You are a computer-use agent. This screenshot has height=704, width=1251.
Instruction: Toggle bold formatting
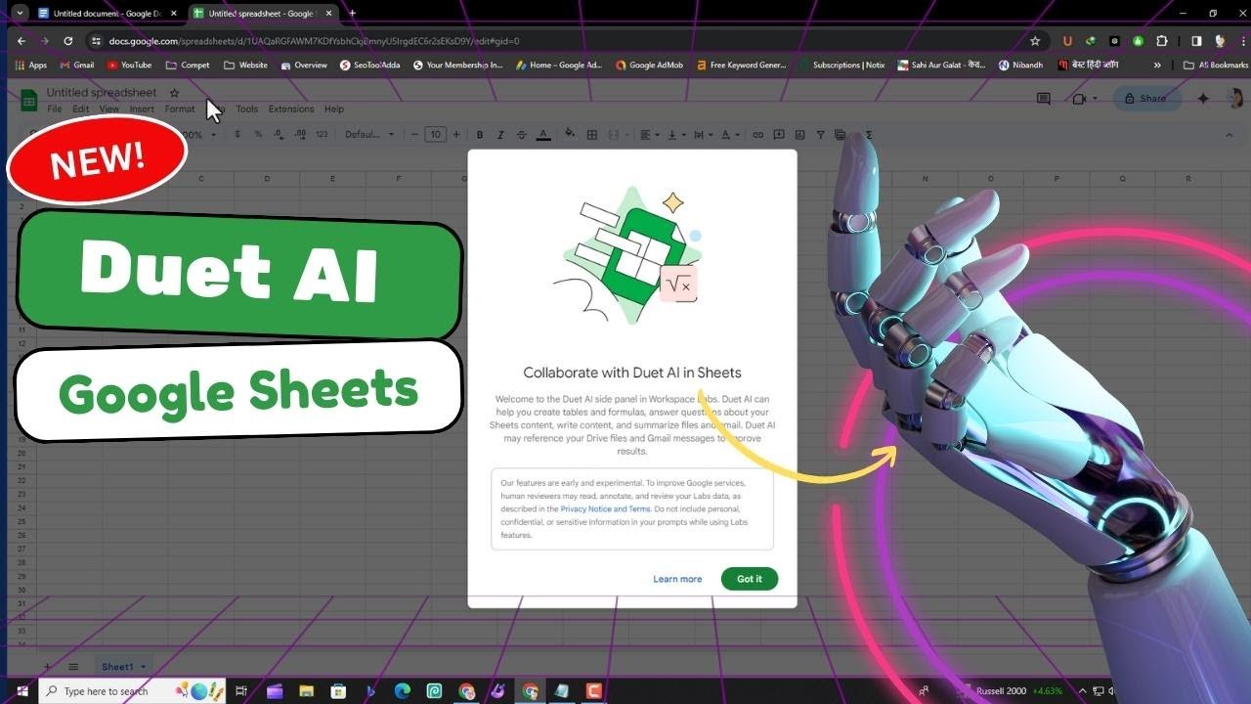(480, 135)
